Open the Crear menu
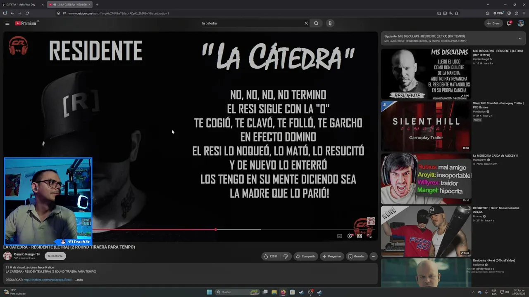This screenshot has width=529, height=297. pyautogui.click(x=493, y=23)
